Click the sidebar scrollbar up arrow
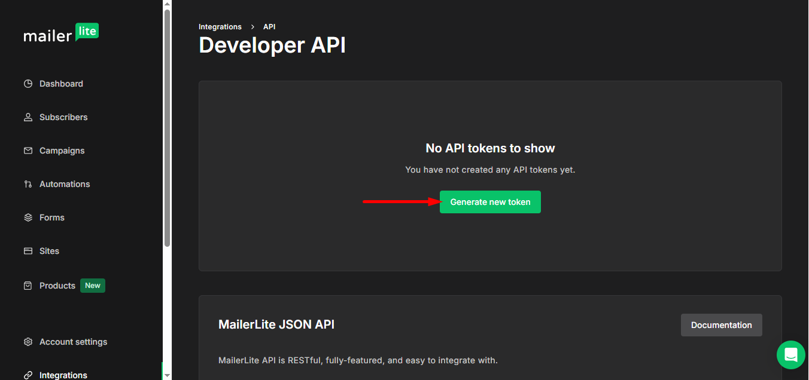This screenshot has width=809, height=380. (x=168, y=4)
